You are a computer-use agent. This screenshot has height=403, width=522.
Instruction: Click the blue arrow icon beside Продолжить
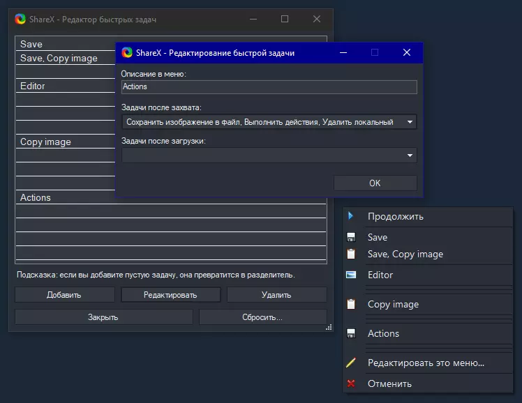(351, 216)
